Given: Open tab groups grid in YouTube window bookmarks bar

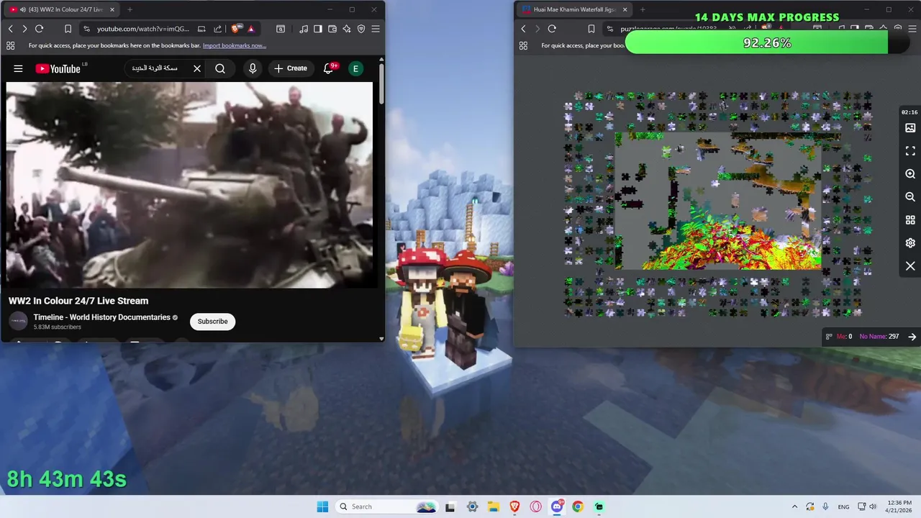Looking at the screenshot, I should tap(10, 45).
